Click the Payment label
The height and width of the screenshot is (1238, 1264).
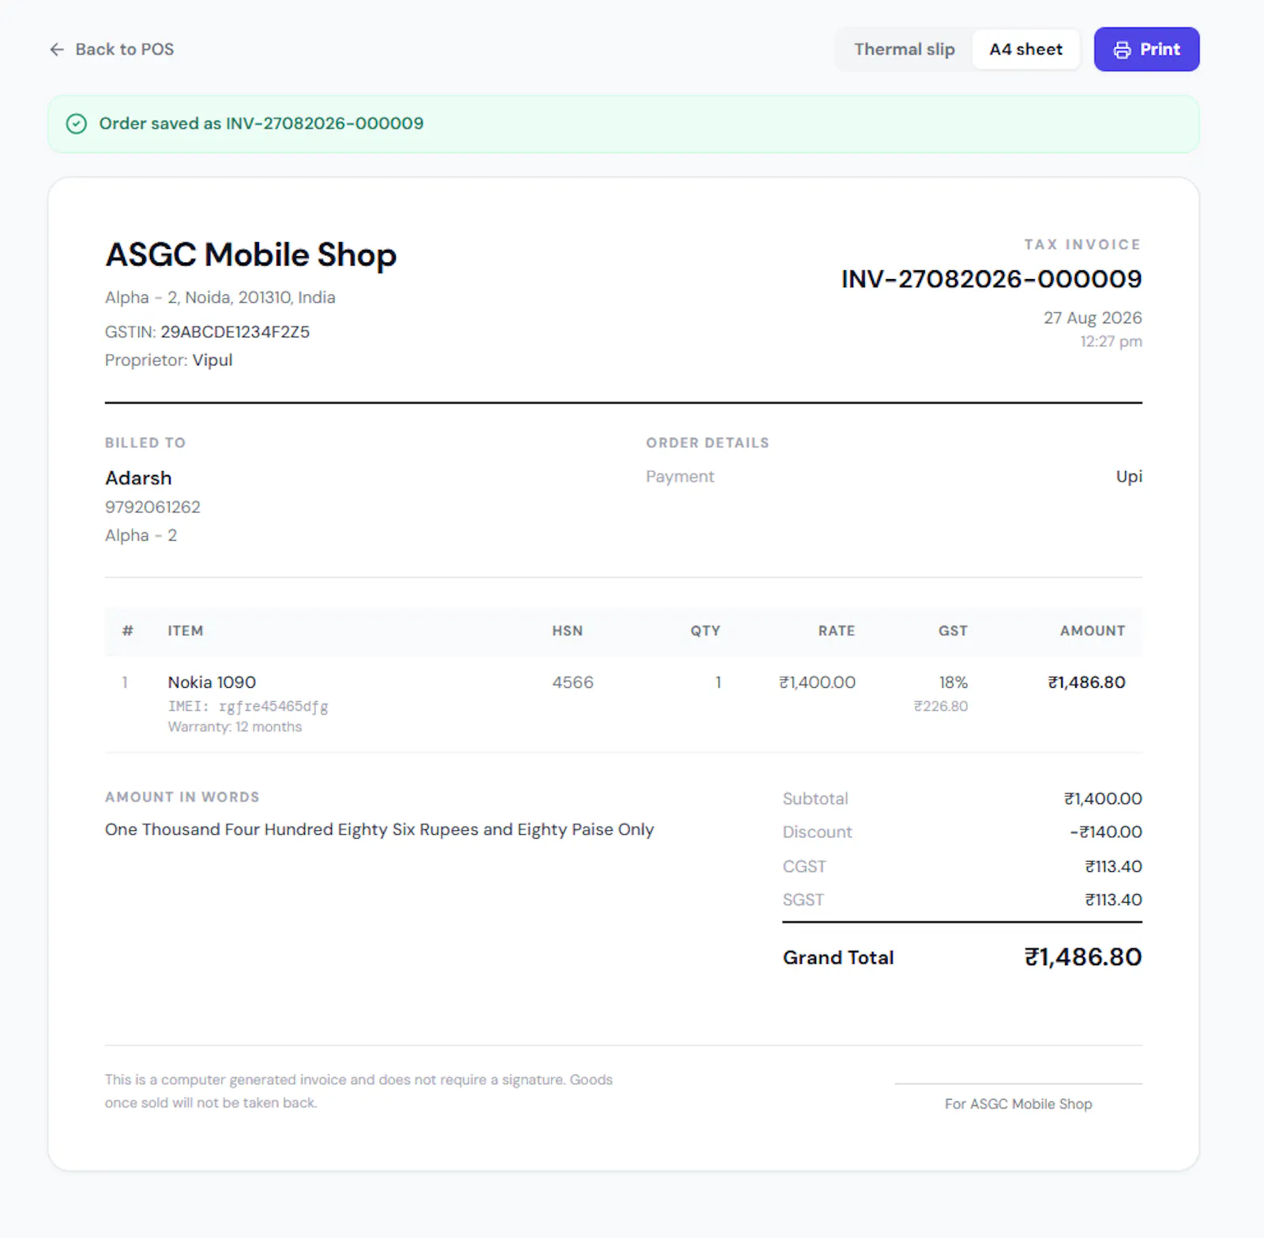coord(679,477)
